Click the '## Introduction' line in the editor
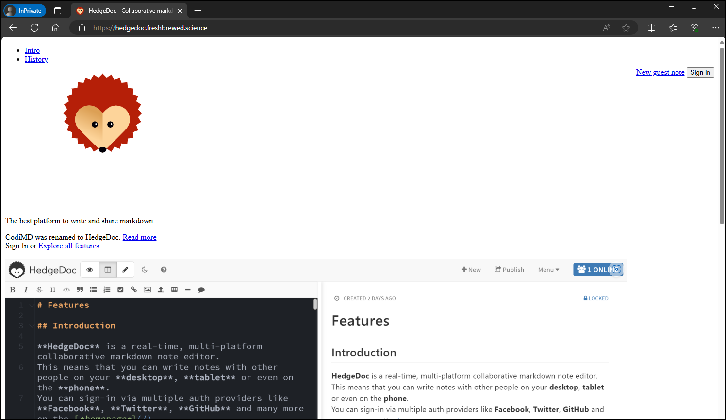This screenshot has height=420, width=726. 76,326
